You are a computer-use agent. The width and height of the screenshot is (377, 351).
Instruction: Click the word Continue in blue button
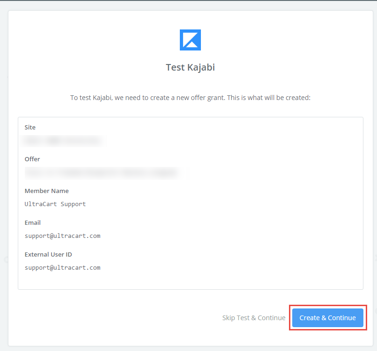pos(342,318)
